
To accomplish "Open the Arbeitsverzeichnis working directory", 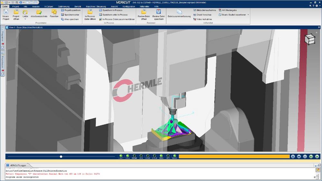I will 39,12.
